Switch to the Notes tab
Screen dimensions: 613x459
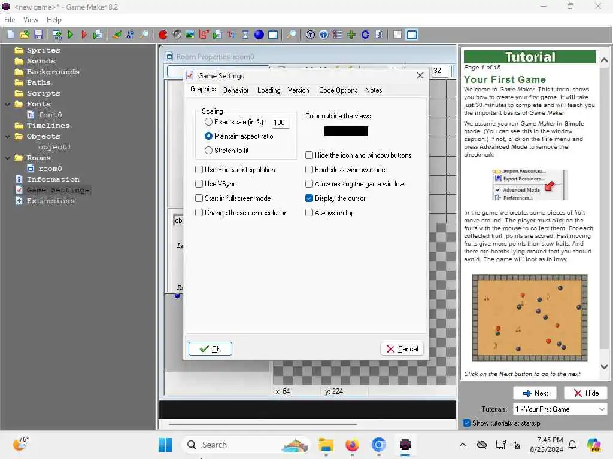374,90
